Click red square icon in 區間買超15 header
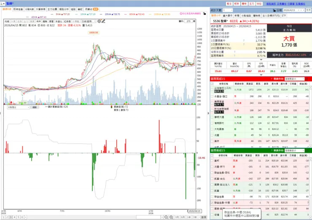This screenshot has height=220, width=312. coord(307,79)
